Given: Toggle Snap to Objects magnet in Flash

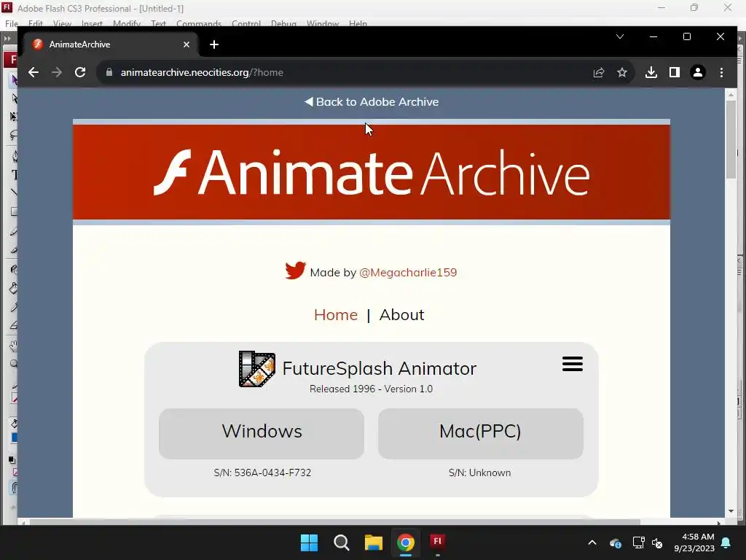Looking at the screenshot, I should pos(15,488).
